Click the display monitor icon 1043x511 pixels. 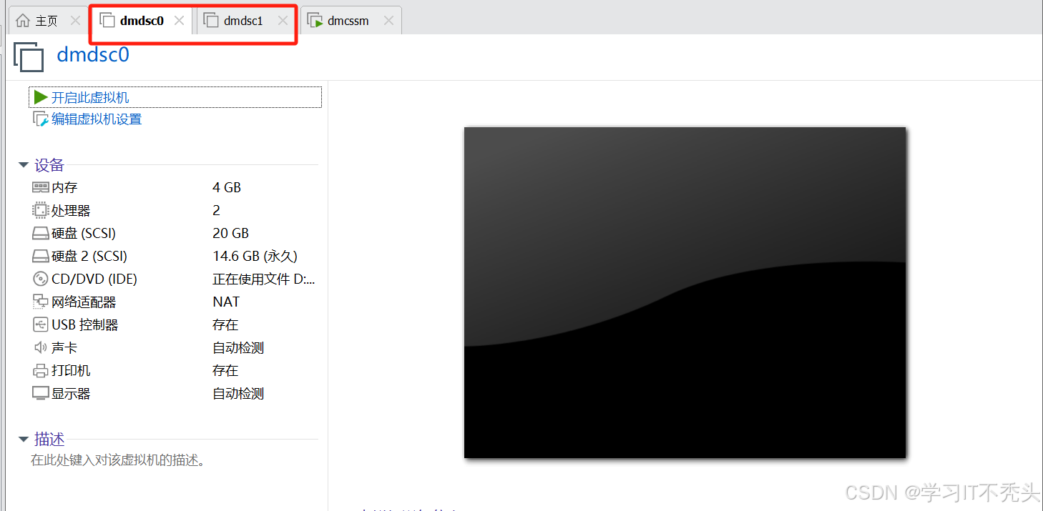[x=41, y=393]
